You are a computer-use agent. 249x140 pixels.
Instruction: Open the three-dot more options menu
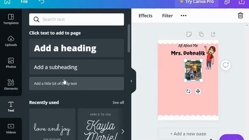click(183, 16)
